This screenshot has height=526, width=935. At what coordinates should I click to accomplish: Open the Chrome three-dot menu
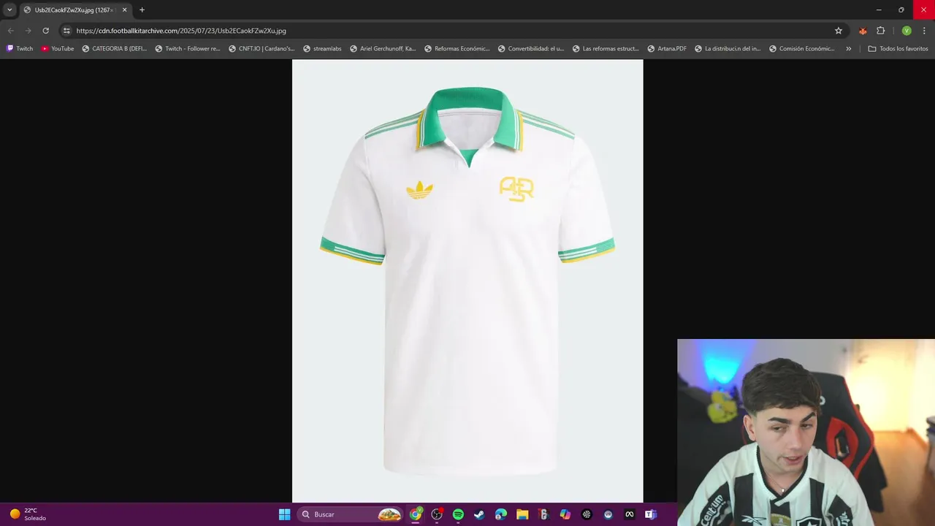point(924,31)
